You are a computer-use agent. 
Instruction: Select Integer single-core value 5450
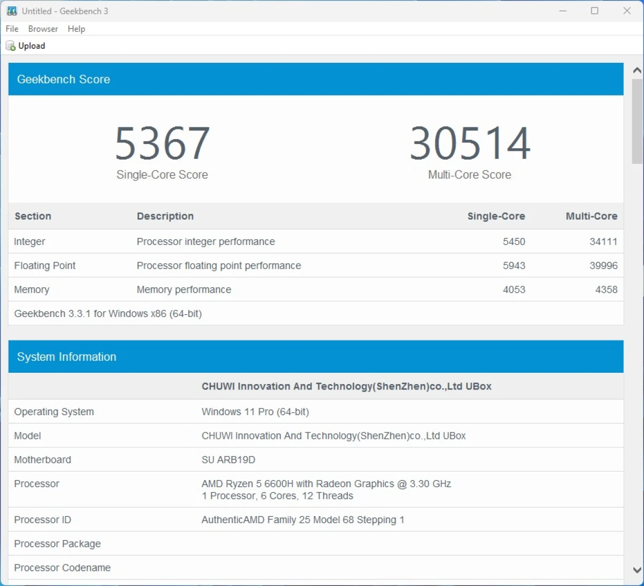[x=514, y=242]
